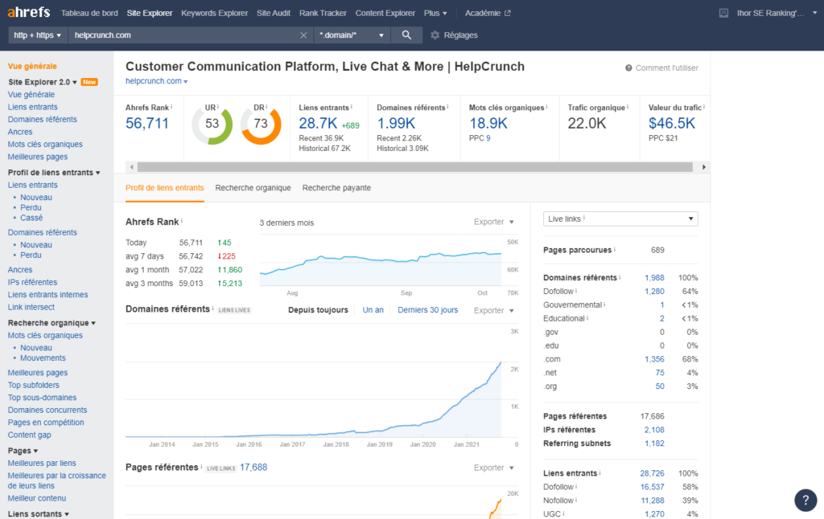Image resolution: width=824 pixels, height=519 pixels.
Task: Open the Plus menu dropdown
Action: pyautogui.click(x=435, y=13)
